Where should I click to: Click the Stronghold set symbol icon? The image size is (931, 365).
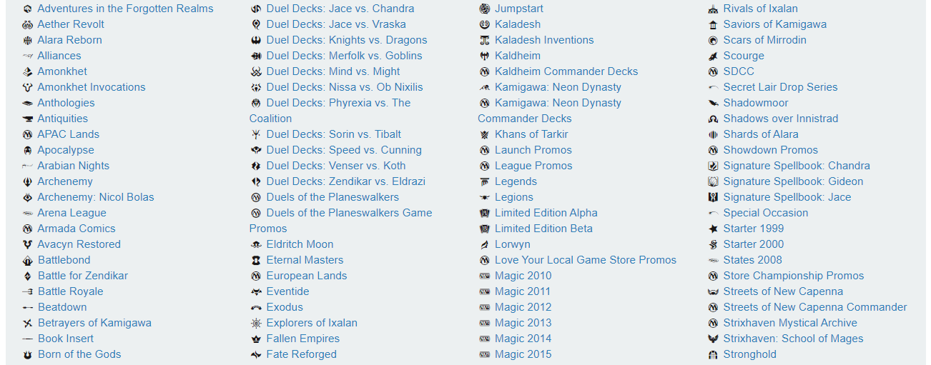[713, 354]
